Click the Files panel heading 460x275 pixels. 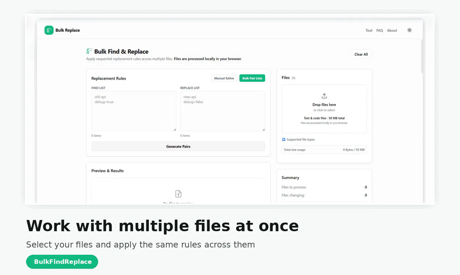286,78
